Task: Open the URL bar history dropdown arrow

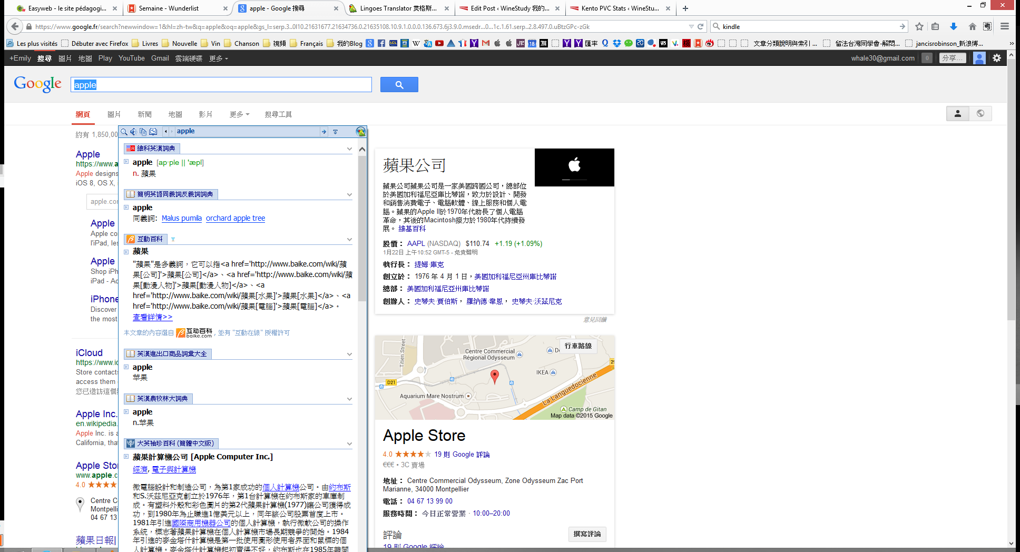Action: coord(691,26)
